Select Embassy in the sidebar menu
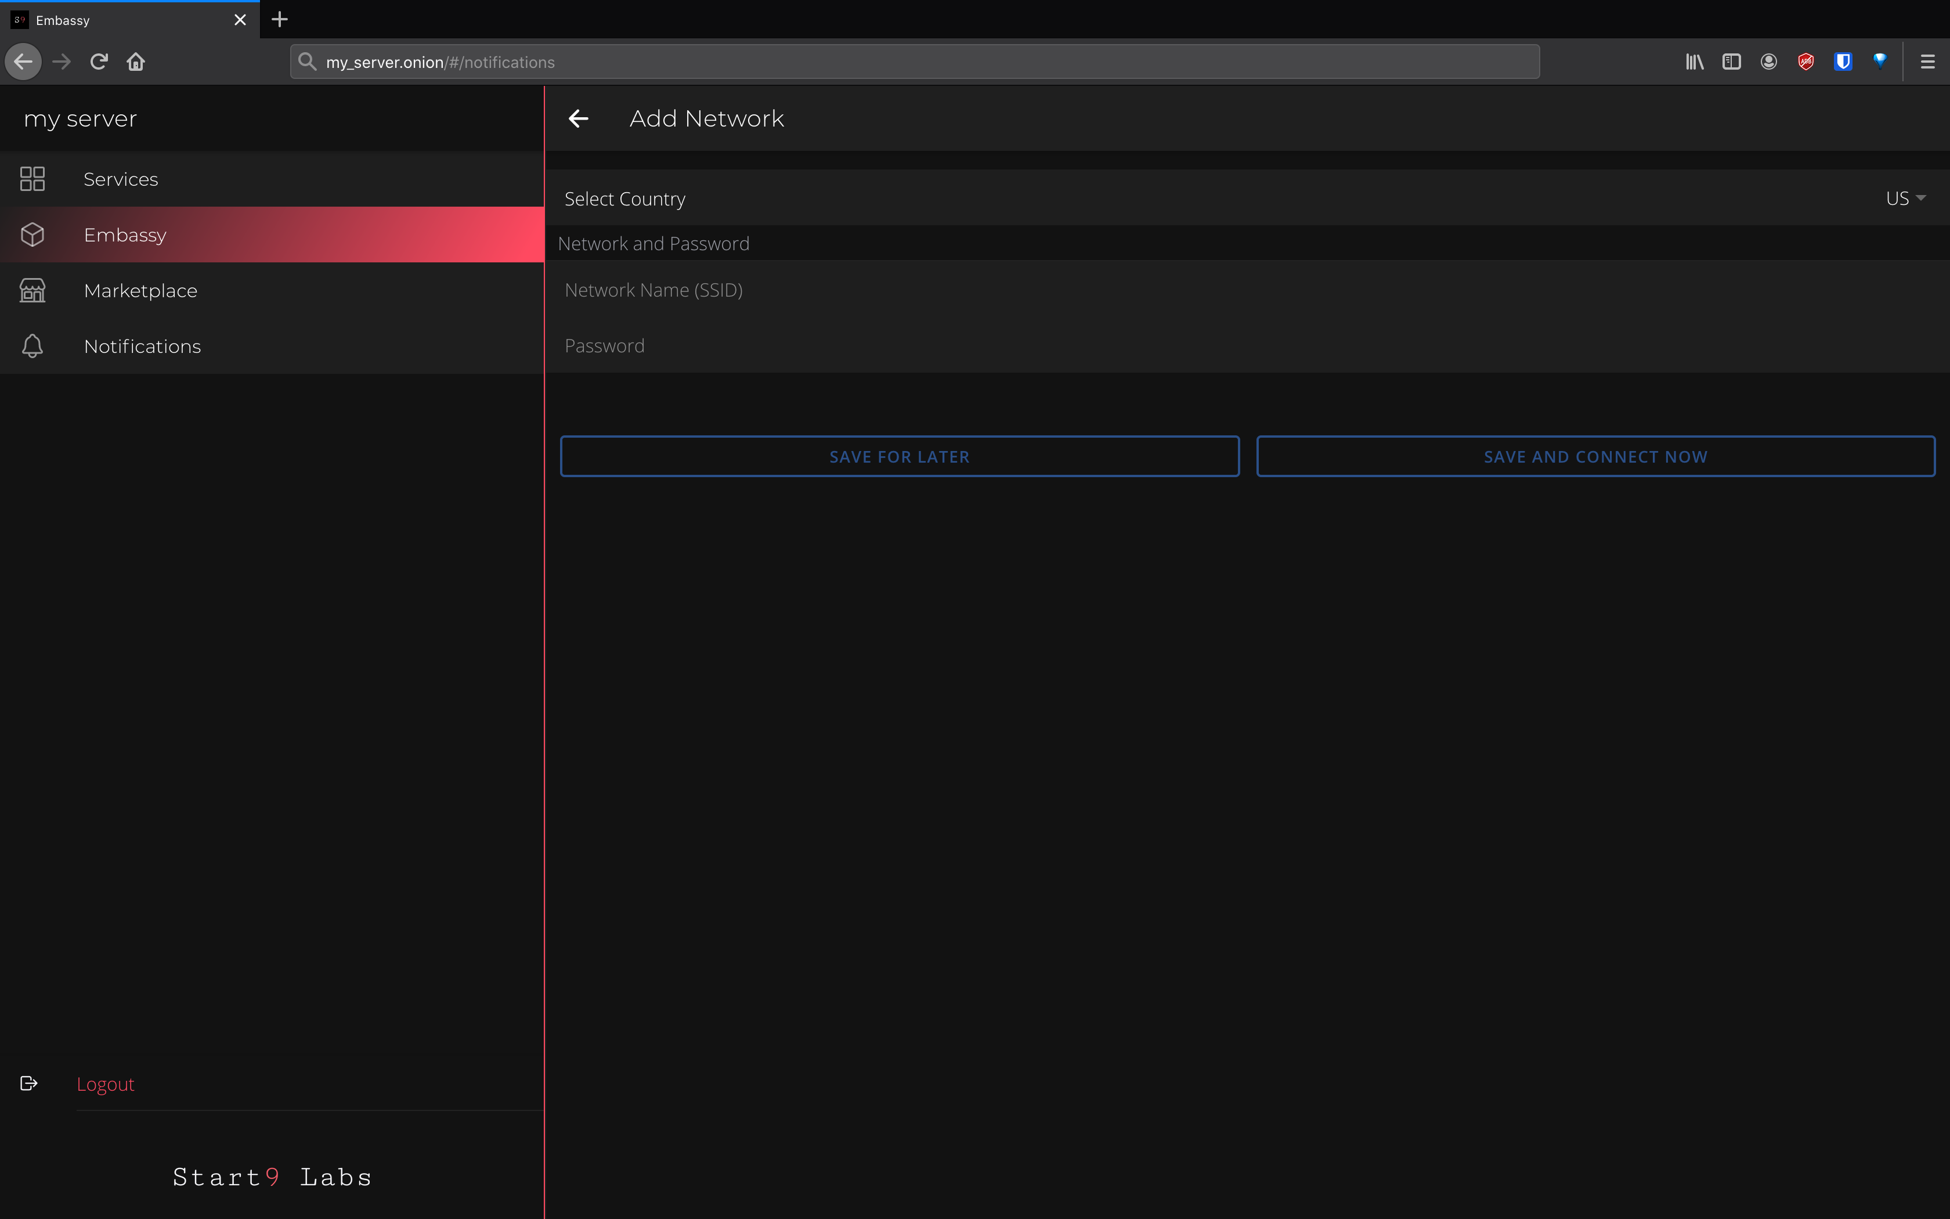Viewport: 1950px width, 1219px height. pos(125,235)
